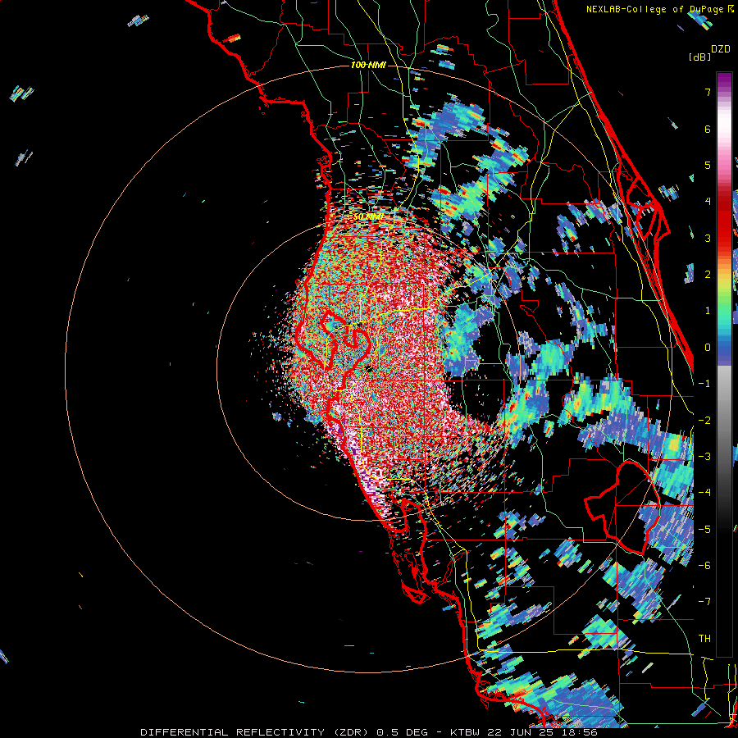Select the 2 value on the scale
This screenshot has height=738, width=738.
[708, 275]
